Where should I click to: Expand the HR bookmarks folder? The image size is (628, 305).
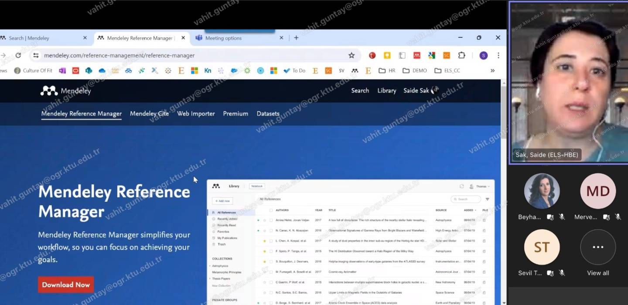click(x=387, y=71)
